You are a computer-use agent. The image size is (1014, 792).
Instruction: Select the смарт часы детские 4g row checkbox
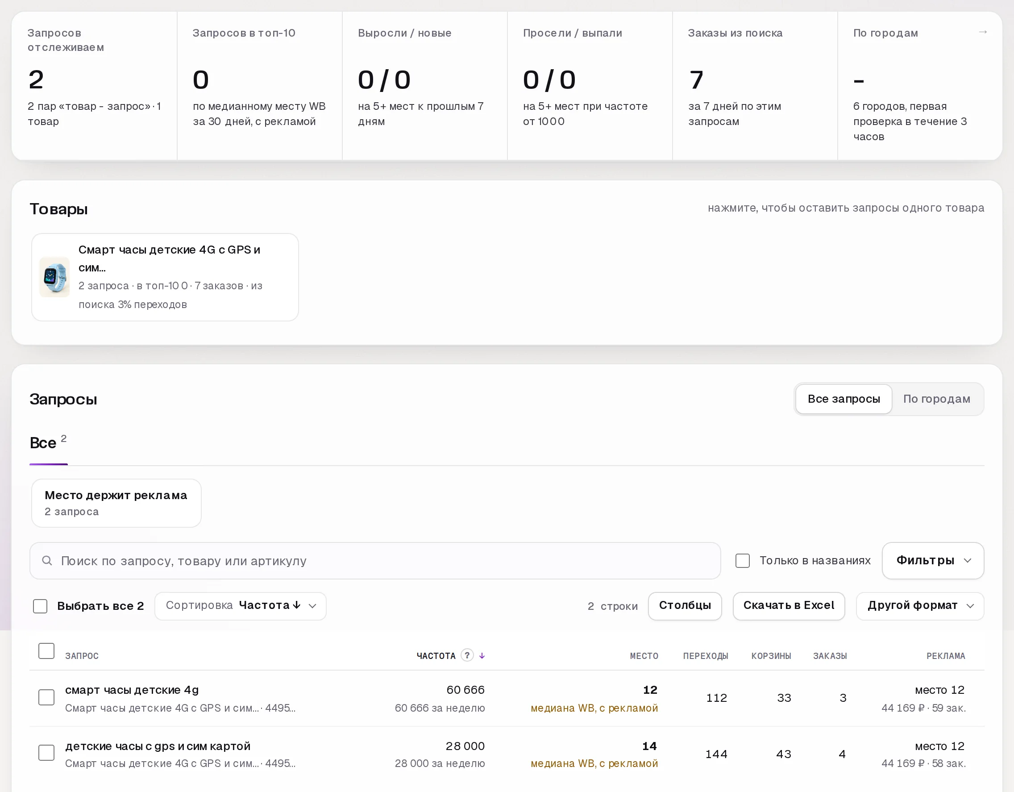pos(46,697)
